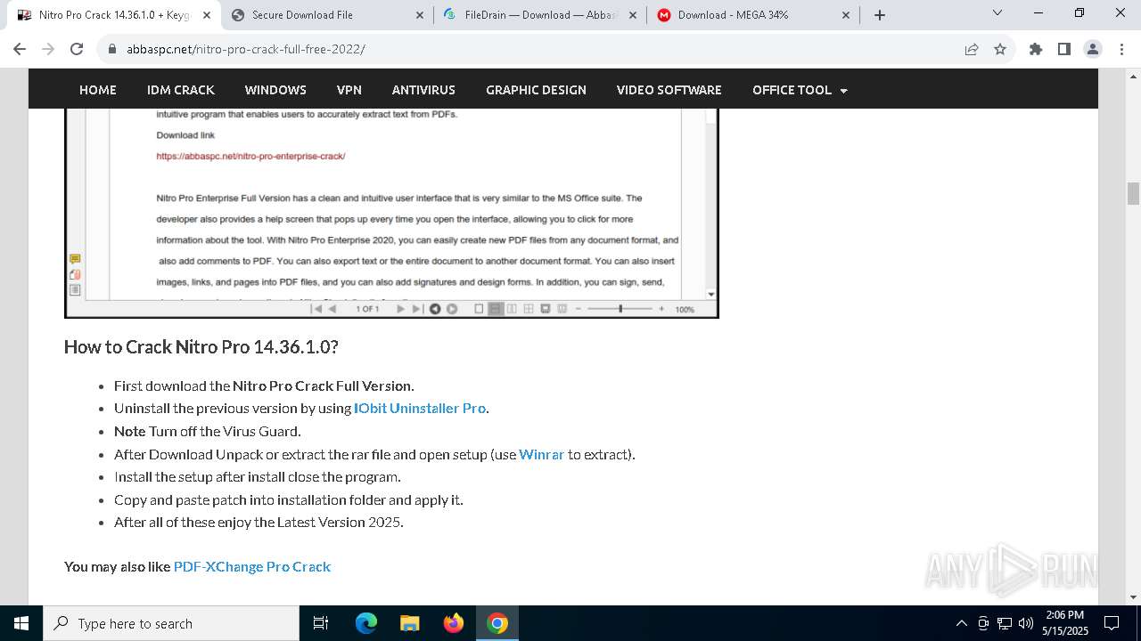Viewport: 1141px width, 641px height.
Task: Open the Extensions puzzle icon
Action: [1035, 49]
